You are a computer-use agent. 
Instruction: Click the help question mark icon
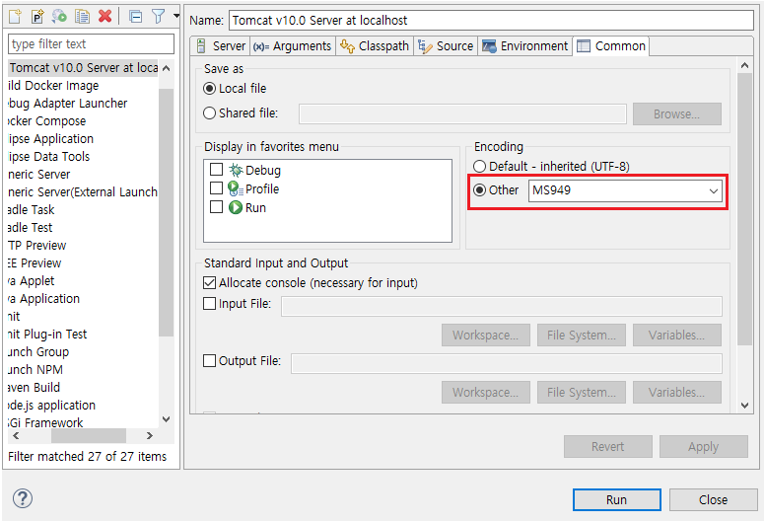(23, 498)
